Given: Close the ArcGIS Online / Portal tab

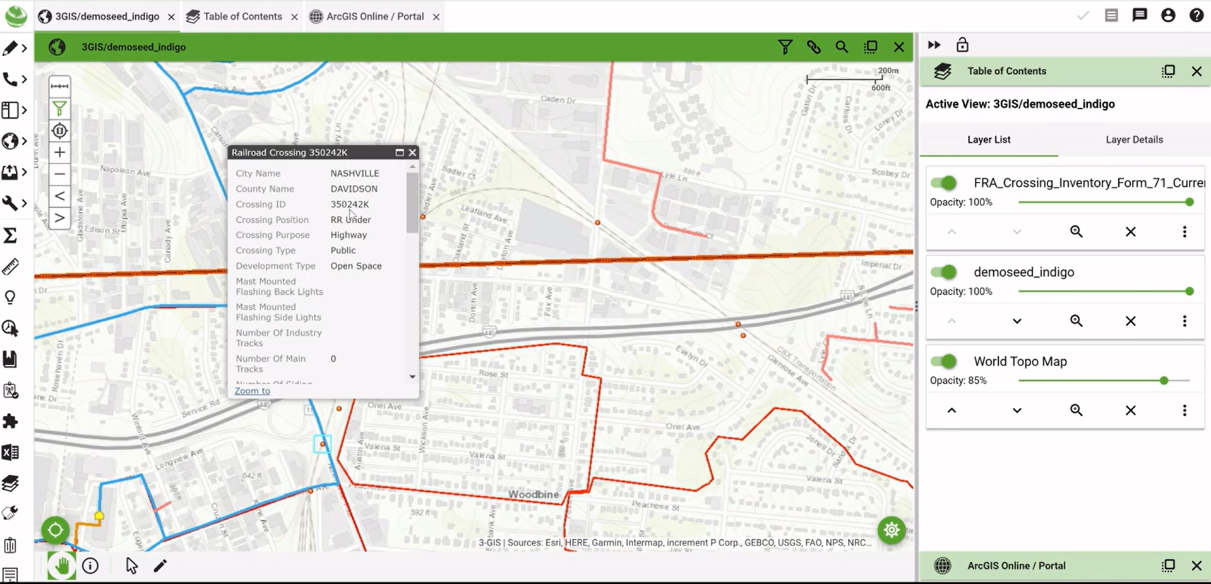Looking at the screenshot, I should 436,17.
